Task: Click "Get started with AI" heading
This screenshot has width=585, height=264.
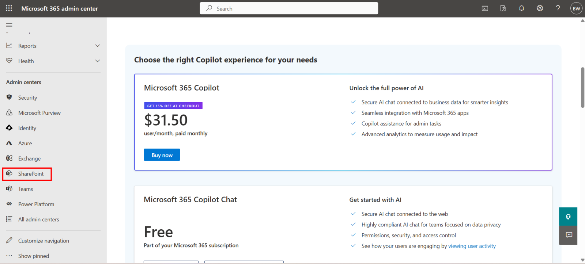Action: (x=375, y=200)
